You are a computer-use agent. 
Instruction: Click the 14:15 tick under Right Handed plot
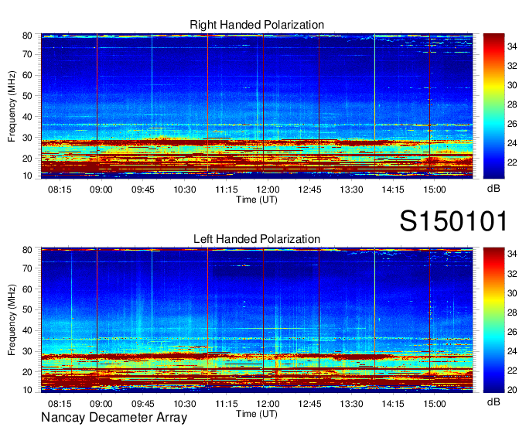pos(393,190)
